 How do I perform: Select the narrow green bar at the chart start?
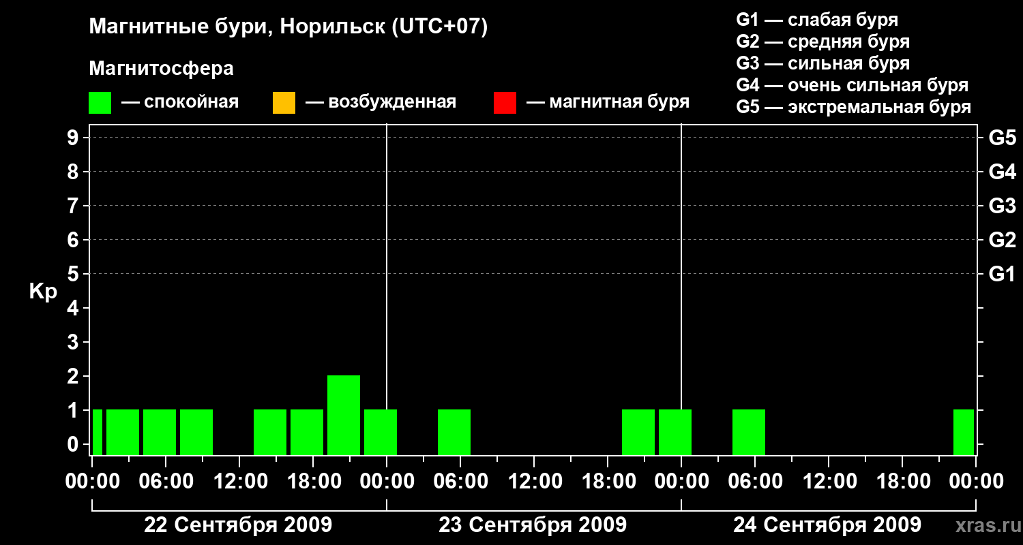98,432
